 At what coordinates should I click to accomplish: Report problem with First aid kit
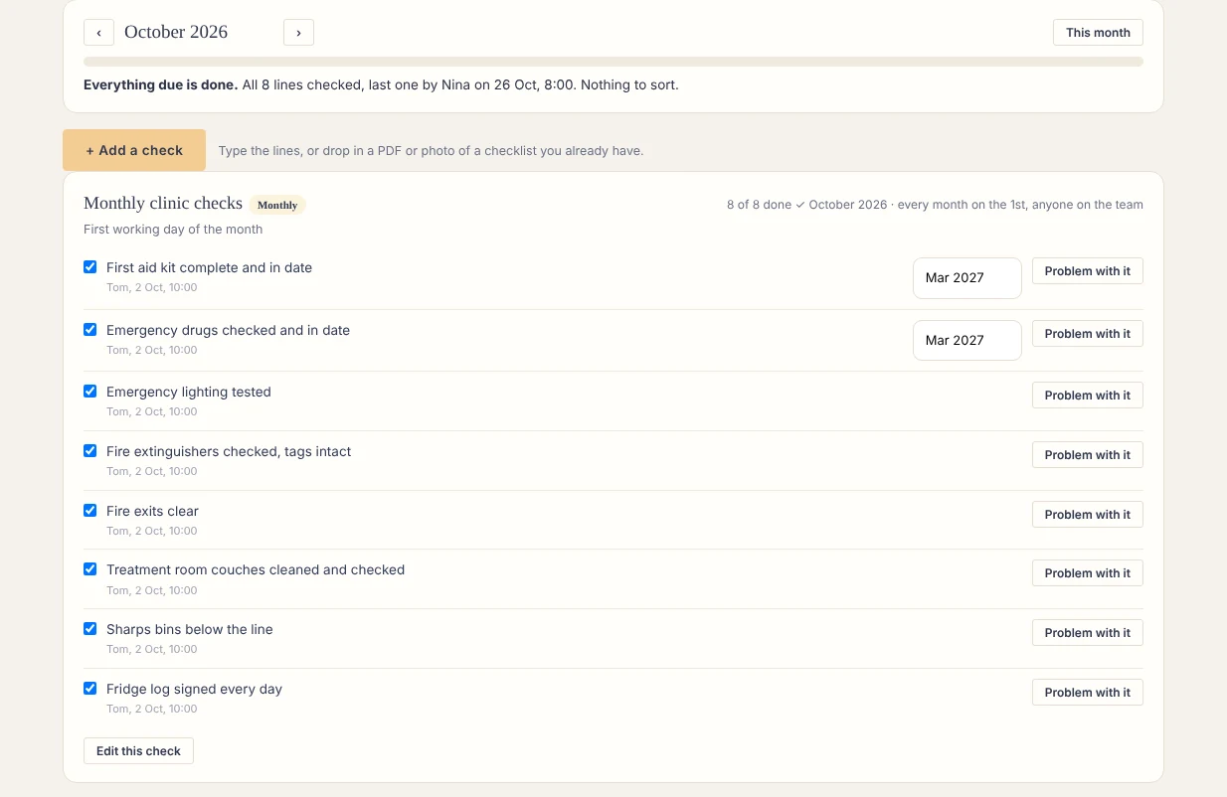(1088, 271)
